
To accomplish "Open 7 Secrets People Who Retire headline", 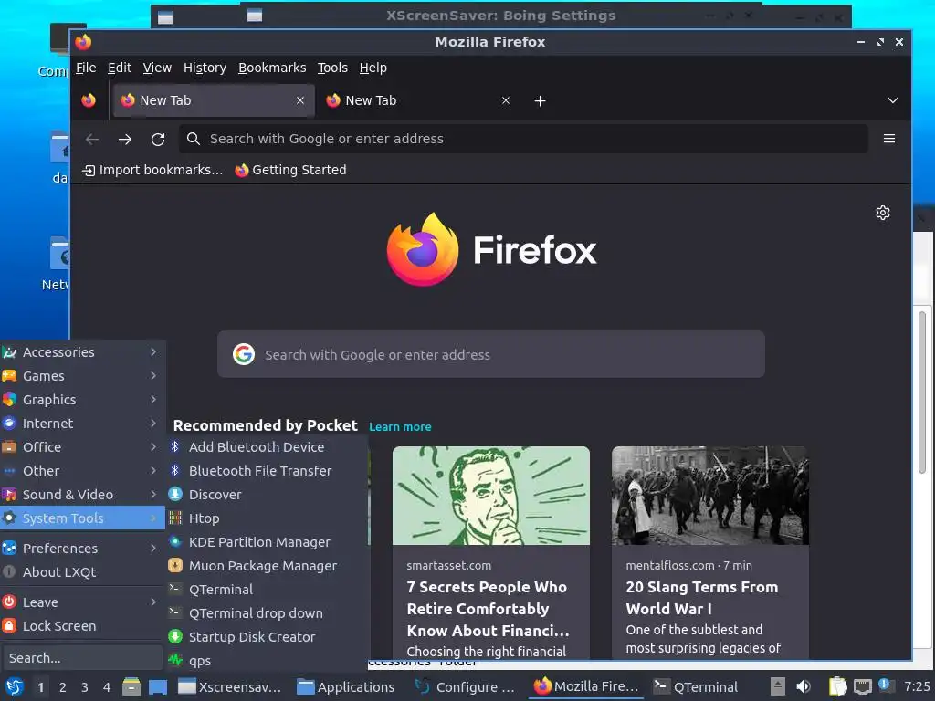I will click(488, 609).
